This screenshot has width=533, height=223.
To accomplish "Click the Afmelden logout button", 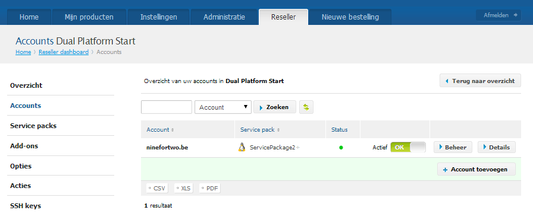I will click(498, 15).
